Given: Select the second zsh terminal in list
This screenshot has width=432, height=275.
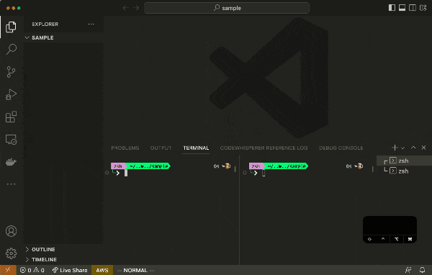Looking at the screenshot, I should coord(404,171).
